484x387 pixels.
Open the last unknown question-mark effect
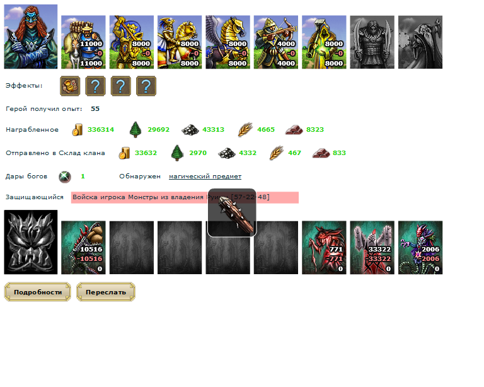pyautogui.click(x=146, y=86)
